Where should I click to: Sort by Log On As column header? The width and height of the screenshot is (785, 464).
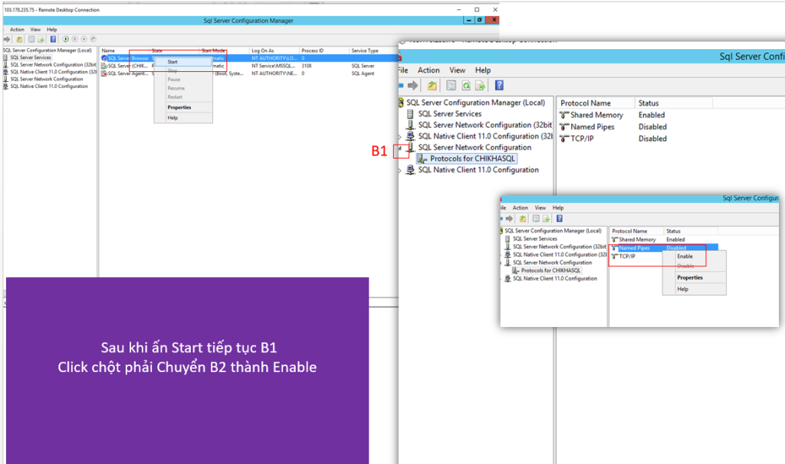pos(274,51)
